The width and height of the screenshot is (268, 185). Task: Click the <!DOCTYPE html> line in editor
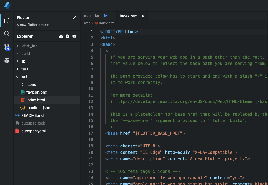[x=119, y=32]
